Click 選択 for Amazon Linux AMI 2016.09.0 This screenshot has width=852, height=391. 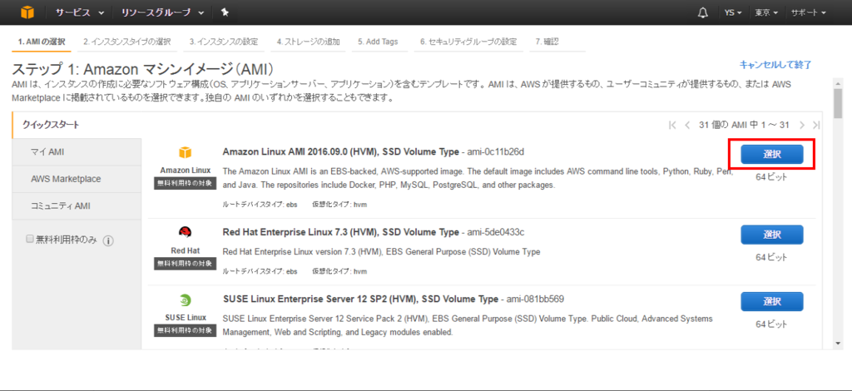point(771,154)
